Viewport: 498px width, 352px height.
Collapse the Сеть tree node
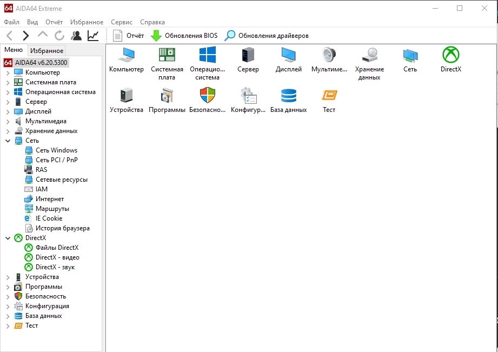(x=8, y=141)
